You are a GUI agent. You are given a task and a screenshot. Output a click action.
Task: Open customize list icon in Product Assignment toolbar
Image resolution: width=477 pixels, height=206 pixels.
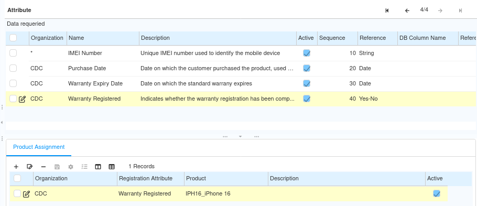coord(84,167)
